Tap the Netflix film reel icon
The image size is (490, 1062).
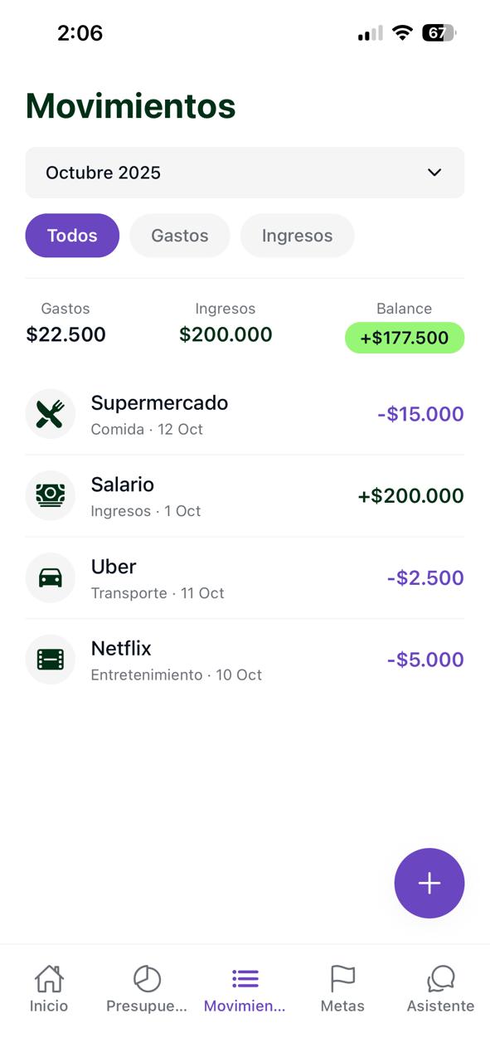[x=50, y=659]
